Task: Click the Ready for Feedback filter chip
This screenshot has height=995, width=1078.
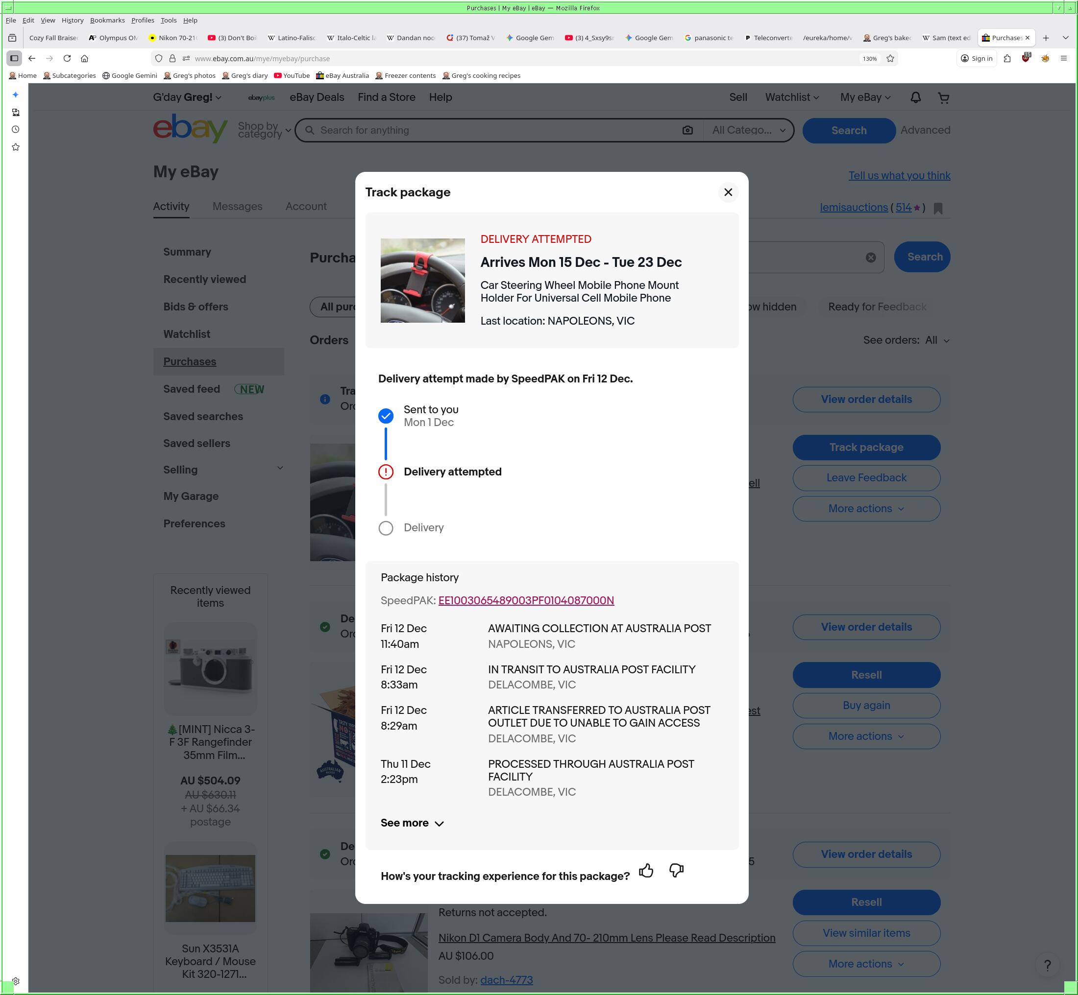Action: tap(877, 307)
